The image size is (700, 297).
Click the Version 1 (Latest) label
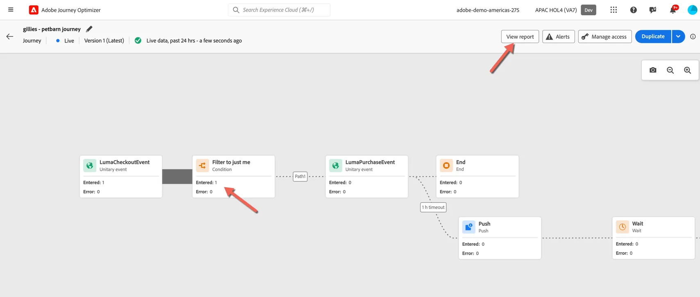click(x=104, y=41)
